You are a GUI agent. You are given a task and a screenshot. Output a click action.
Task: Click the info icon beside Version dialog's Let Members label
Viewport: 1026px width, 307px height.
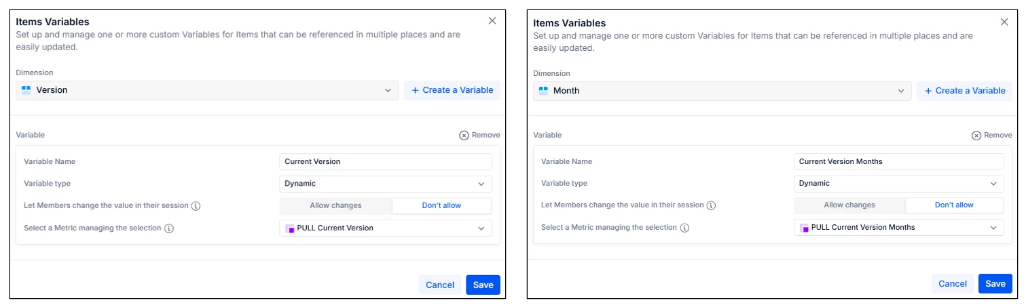coord(196,205)
